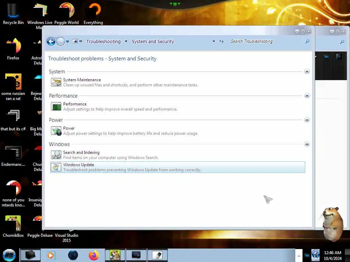This screenshot has width=350, height=262.
Task: Select 'none of you' desktop icon
Action: pyautogui.click(x=13, y=194)
